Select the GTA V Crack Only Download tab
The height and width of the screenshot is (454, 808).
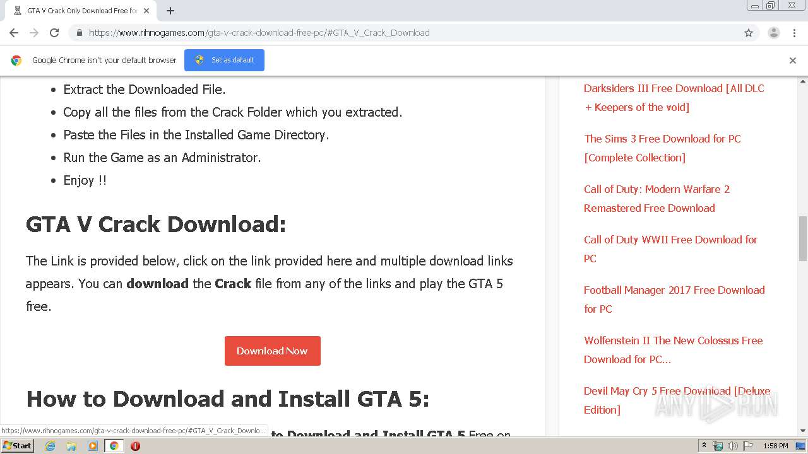(81, 11)
